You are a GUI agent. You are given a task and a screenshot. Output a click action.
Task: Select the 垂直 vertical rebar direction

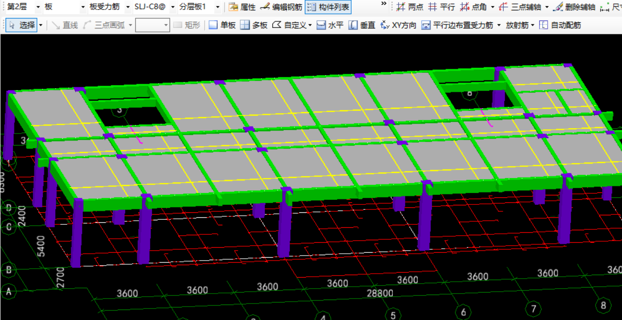pyautogui.click(x=362, y=25)
